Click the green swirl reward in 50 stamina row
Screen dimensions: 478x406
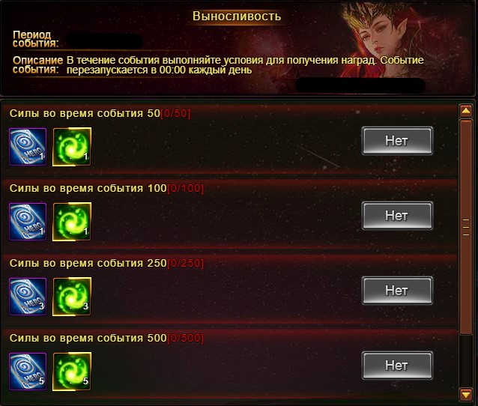(72, 147)
